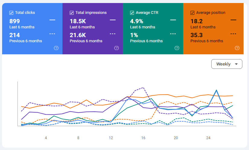Viewport: 249px width, 150px height.
Task: Open help icon on Total impressions card
Action: pos(117,48)
